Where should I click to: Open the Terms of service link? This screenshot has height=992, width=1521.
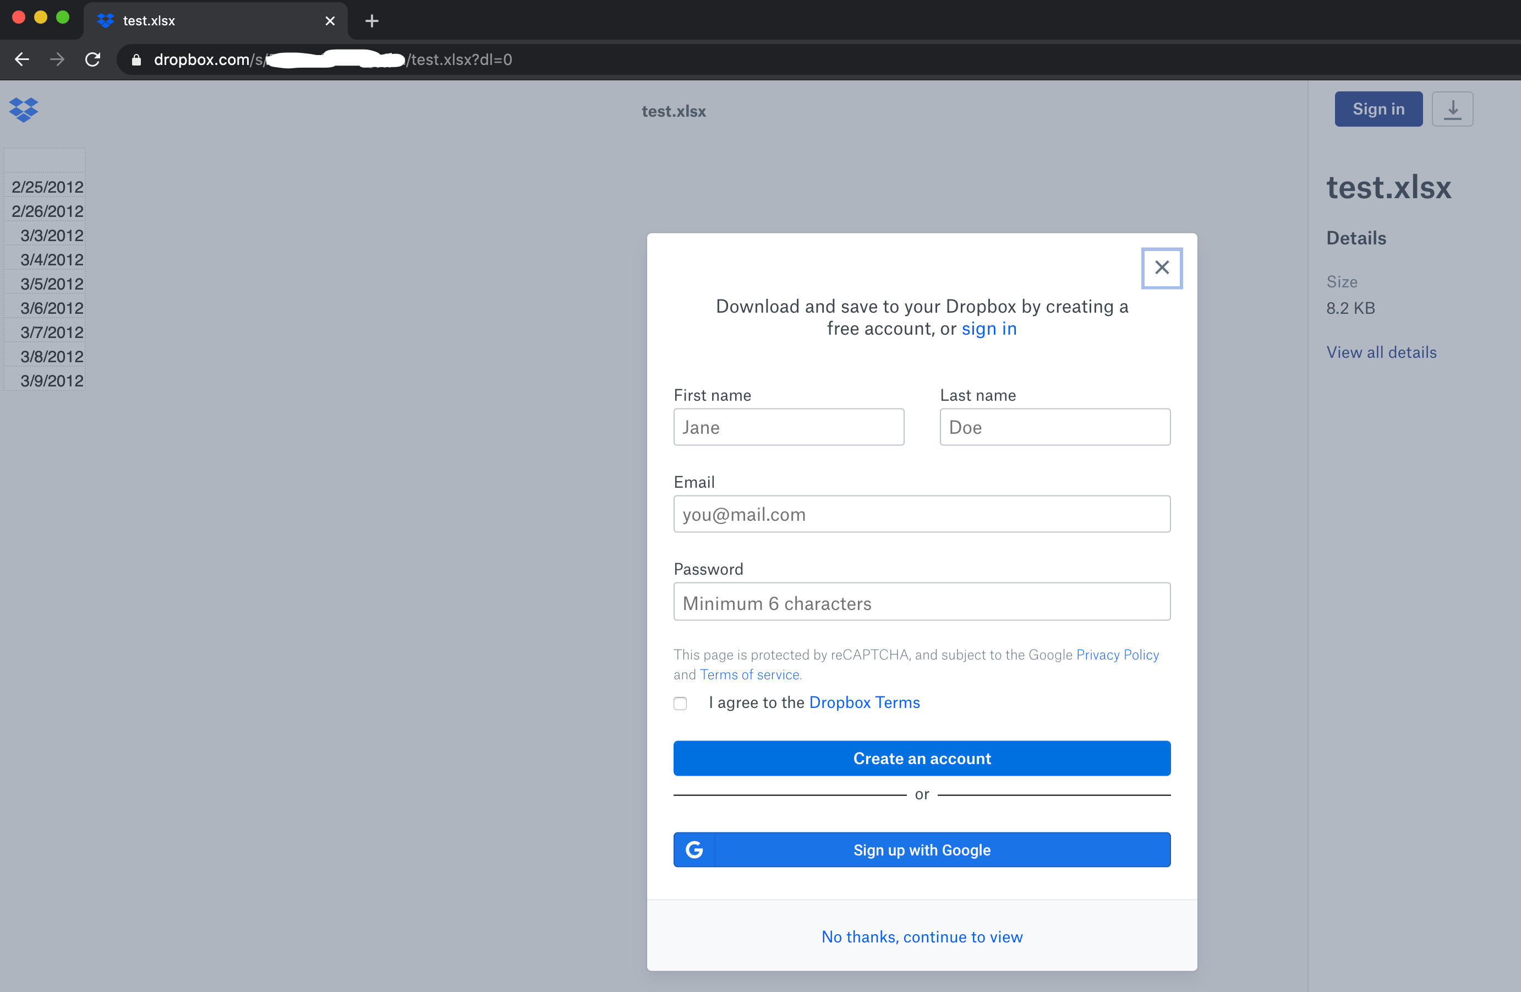coord(749,674)
